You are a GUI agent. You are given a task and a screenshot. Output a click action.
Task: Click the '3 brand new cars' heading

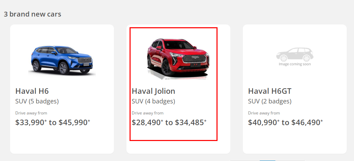[33, 14]
